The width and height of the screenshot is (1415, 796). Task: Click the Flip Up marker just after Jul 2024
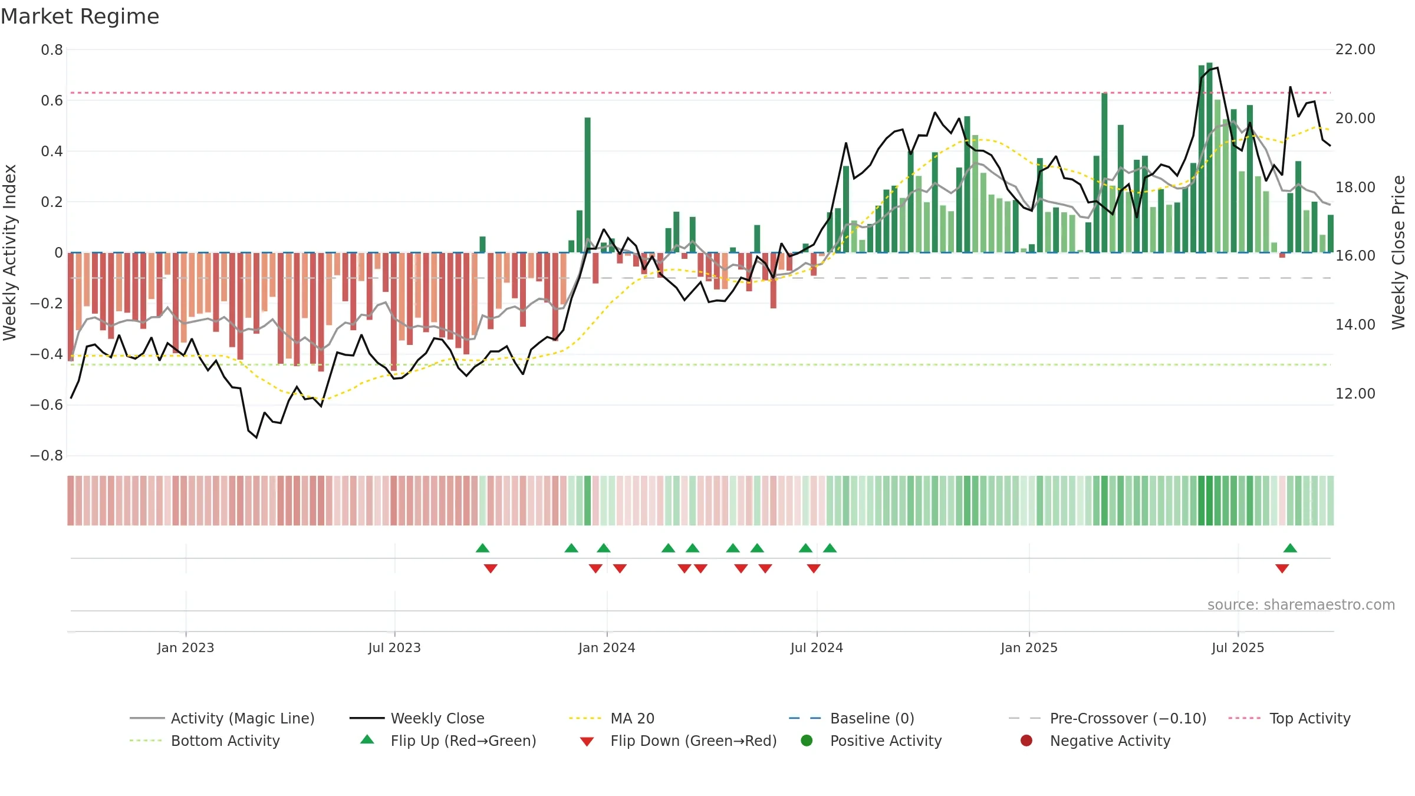point(830,548)
